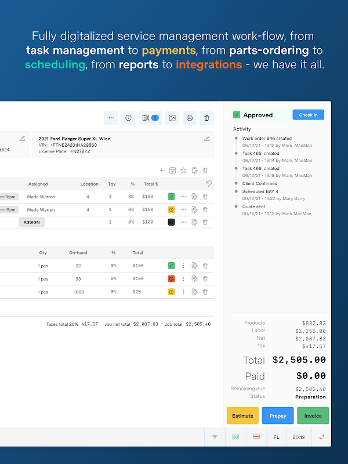Toggle yellow clock status of second Wade Warren task
Viewport: 348px width, 464px height.
171,209
